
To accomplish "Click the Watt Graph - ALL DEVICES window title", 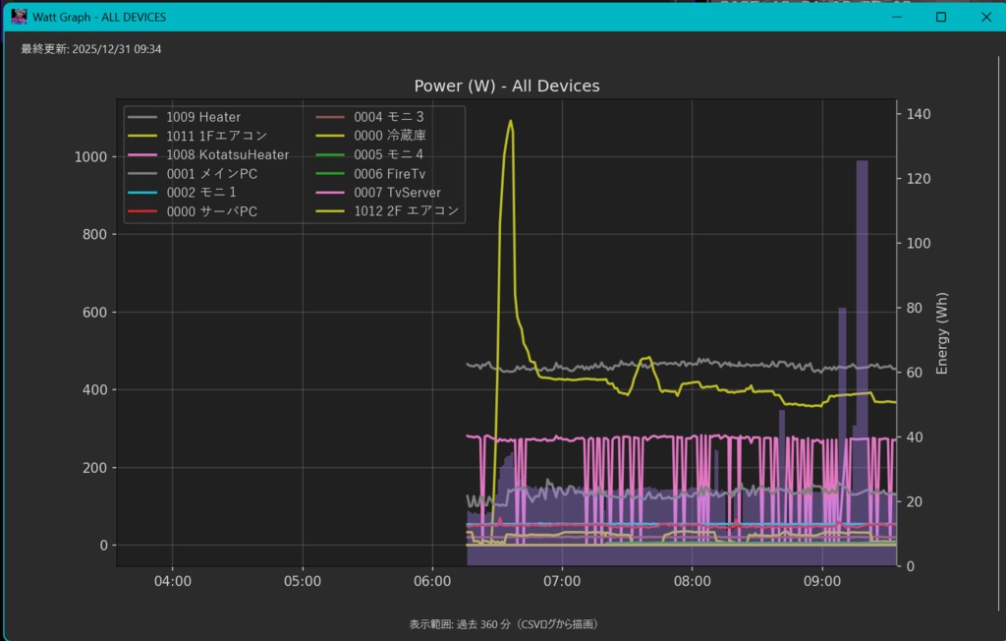I will (x=99, y=17).
